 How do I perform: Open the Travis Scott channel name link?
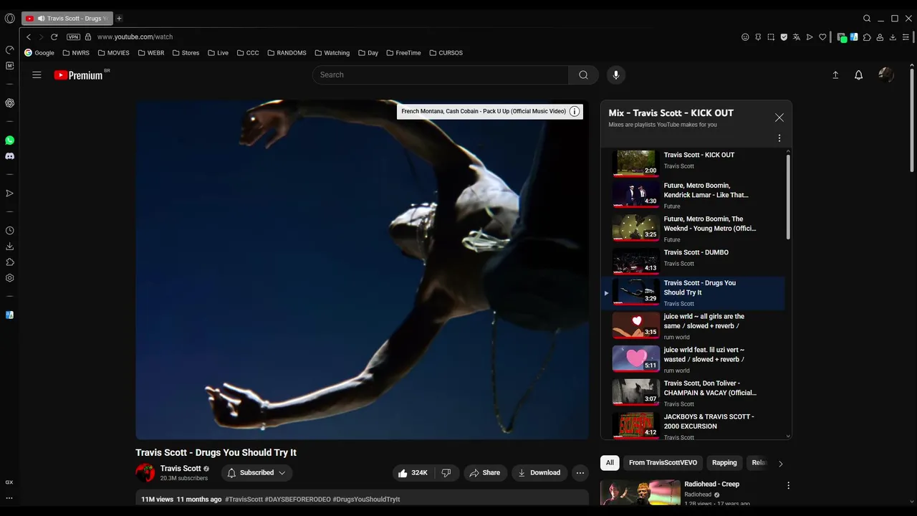coord(181,468)
